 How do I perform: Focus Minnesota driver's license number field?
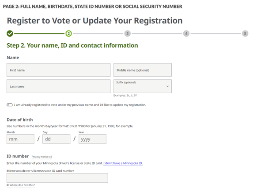point(57,178)
